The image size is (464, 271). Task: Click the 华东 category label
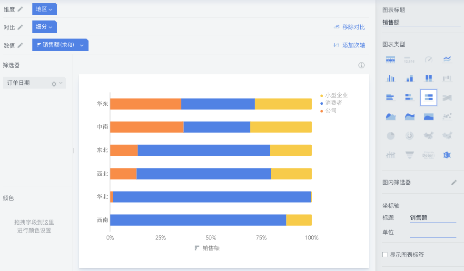[102, 104]
